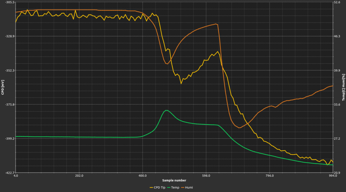
Task: Click the orange Humi legend line marker
Action: pos(183,187)
